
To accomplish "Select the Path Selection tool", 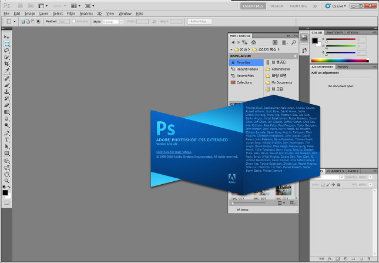I will click(6, 147).
